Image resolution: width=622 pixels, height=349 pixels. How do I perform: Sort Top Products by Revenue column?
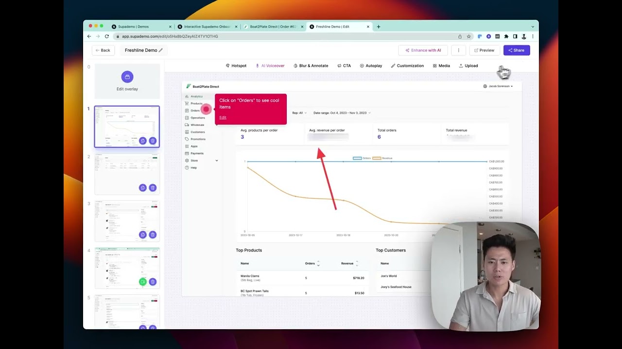click(x=349, y=264)
